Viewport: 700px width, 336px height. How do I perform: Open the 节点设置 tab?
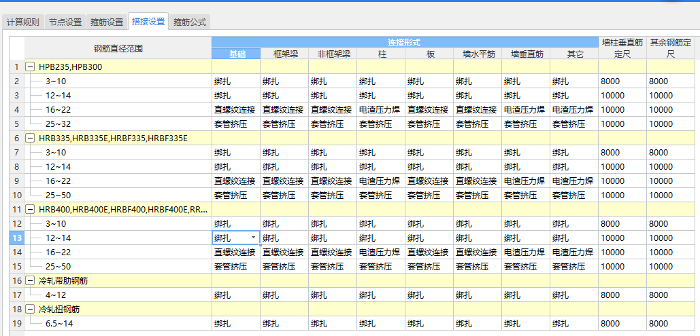click(x=65, y=22)
